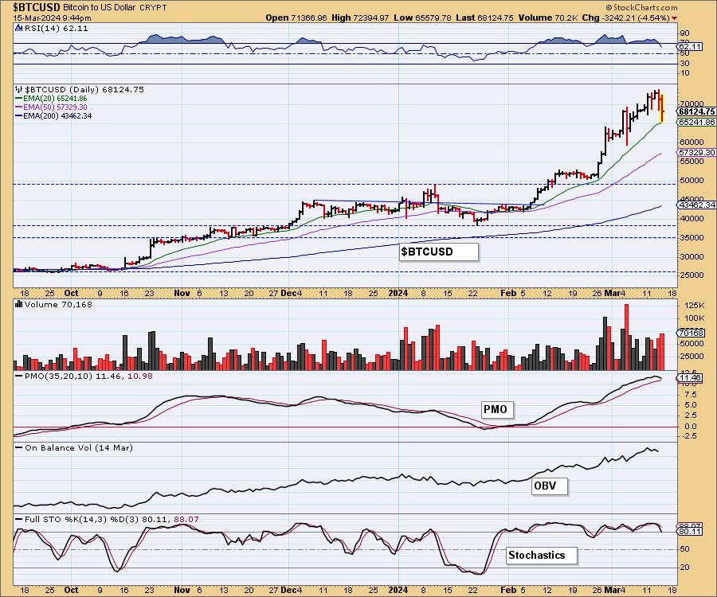The height and width of the screenshot is (597, 717).
Task: Click the 'Chg -3242.21 (-4.54%)' text
Action: tap(625, 18)
